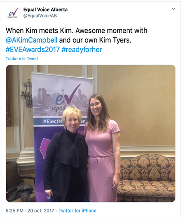Click the 20 oct. 2017 date

tap(41, 211)
